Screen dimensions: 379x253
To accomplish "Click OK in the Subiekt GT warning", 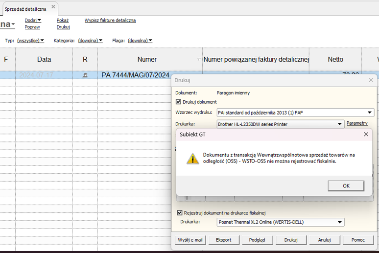I will 346,186.
